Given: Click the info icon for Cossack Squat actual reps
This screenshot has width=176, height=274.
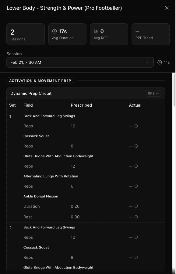Looking at the screenshot, I should 136,146.
